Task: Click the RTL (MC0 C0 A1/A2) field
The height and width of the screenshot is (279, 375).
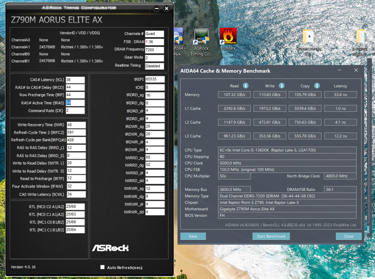Action: pyautogui.click(x=75, y=207)
